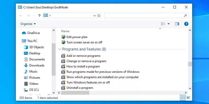Screen dimensions: 209x104
Task: Select Add or remove programs
Action: [x=83, y=56]
